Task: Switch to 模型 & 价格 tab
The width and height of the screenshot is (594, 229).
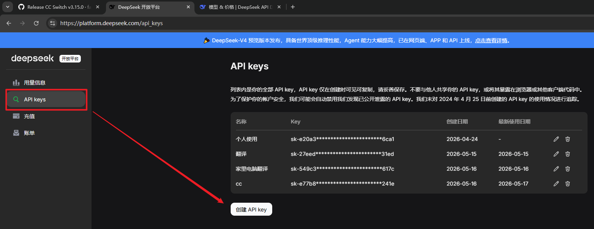Action: point(240,7)
